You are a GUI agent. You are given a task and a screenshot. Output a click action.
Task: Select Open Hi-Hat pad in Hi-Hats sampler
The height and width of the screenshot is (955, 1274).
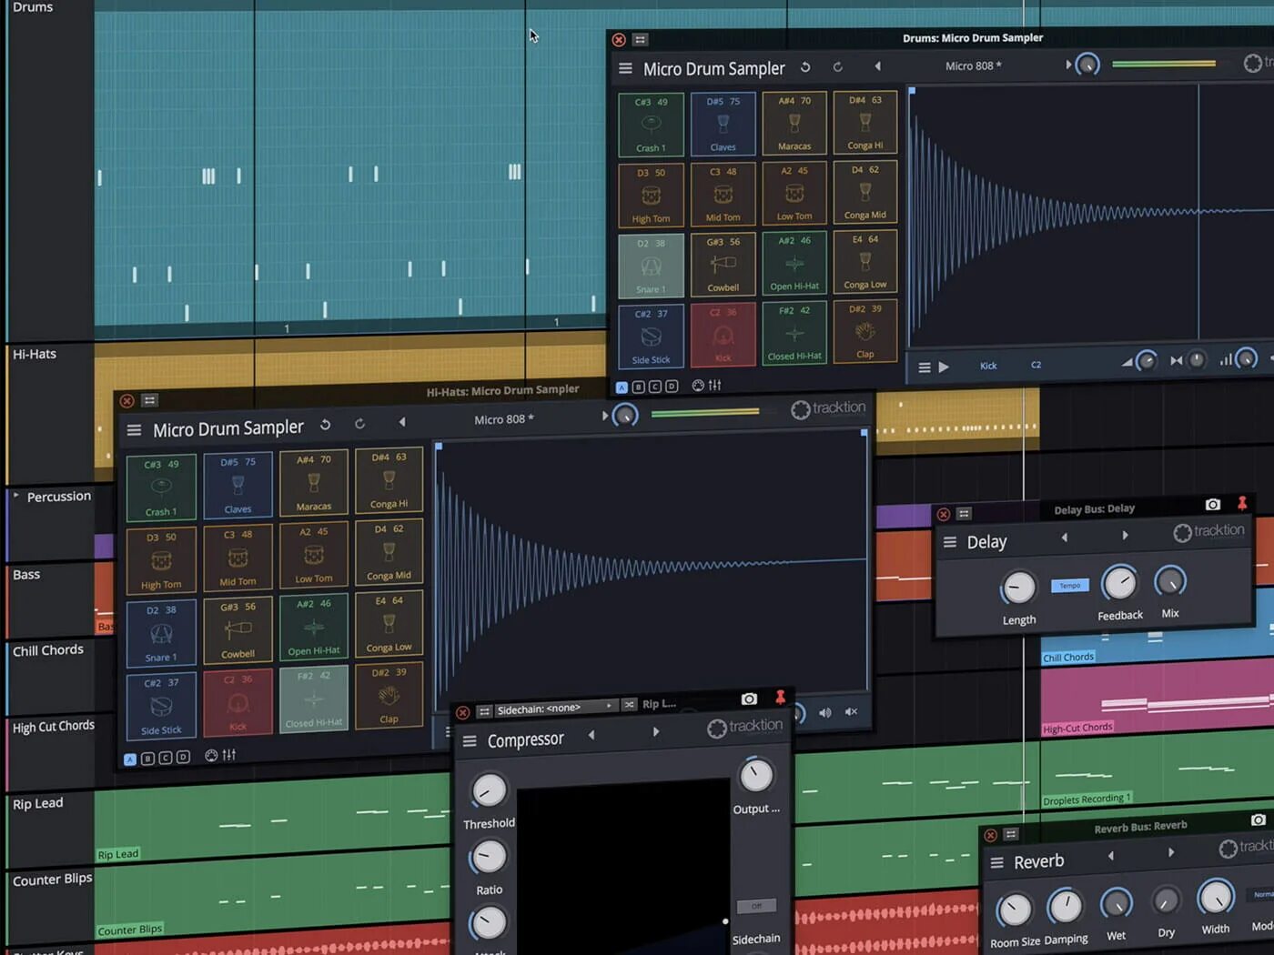click(313, 627)
